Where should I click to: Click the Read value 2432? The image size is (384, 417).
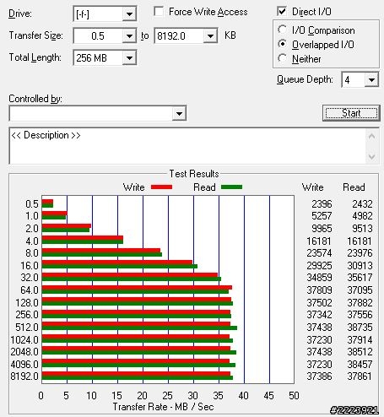coord(362,203)
